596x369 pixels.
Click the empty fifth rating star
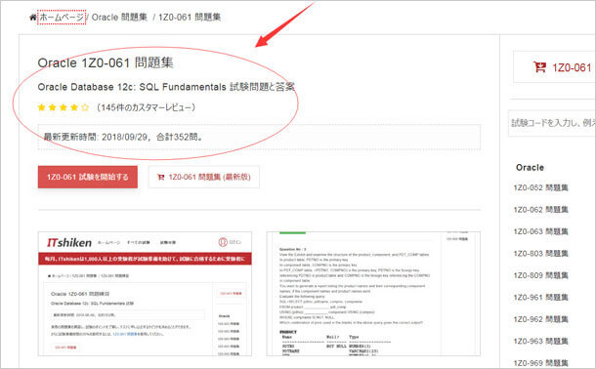pos(85,107)
